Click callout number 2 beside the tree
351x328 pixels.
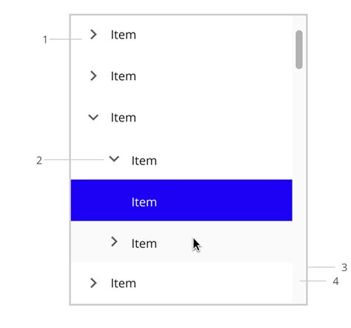point(39,161)
